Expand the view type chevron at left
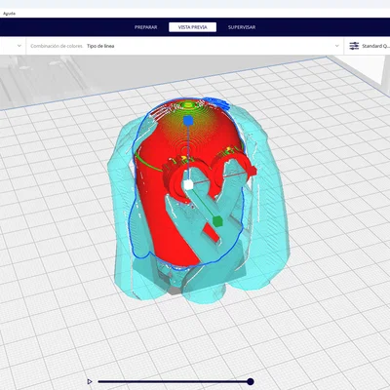390x390 pixels. click(x=19, y=46)
